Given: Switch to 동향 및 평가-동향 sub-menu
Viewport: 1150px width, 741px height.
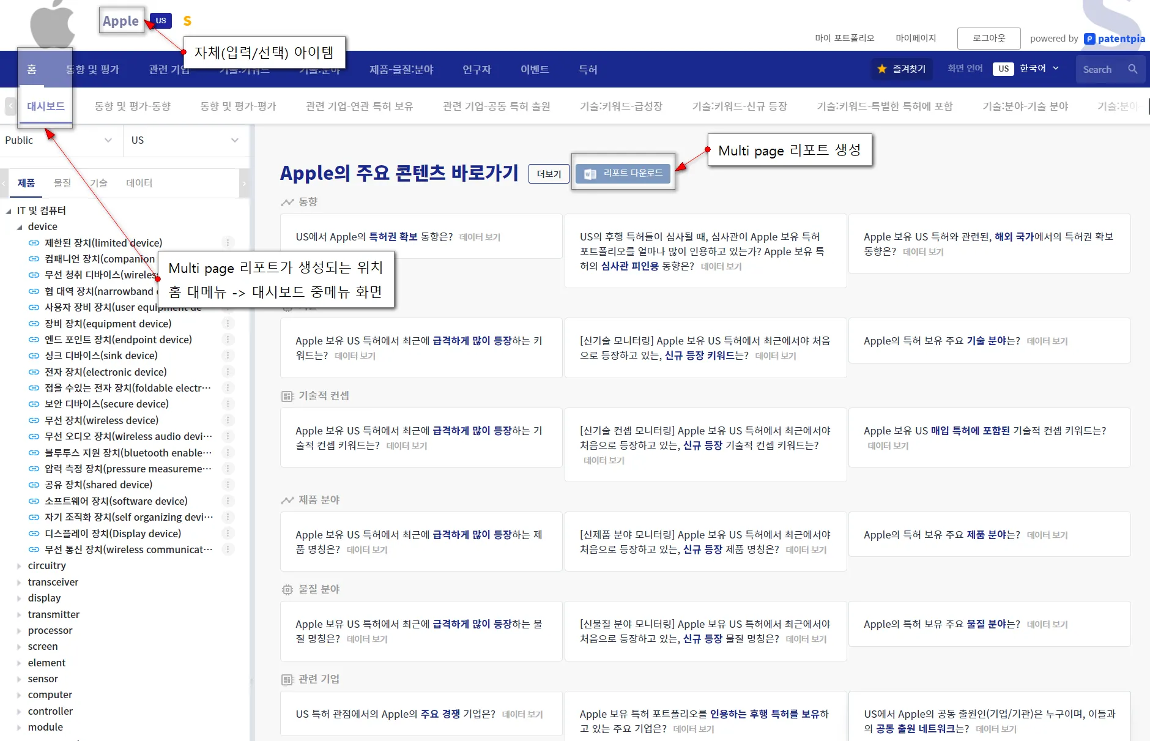Looking at the screenshot, I should (x=133, y=106).
